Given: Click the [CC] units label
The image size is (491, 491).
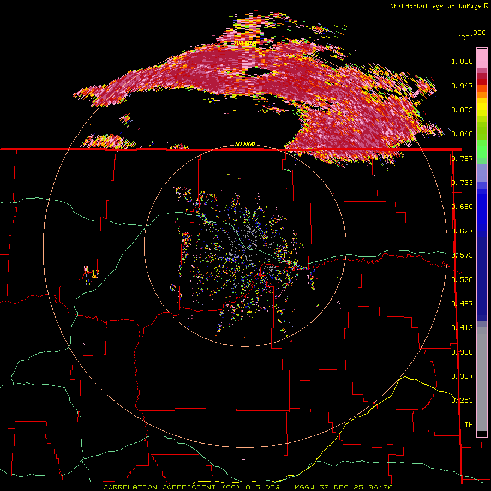Looking at the screenshot, I should tap(465, 38).
